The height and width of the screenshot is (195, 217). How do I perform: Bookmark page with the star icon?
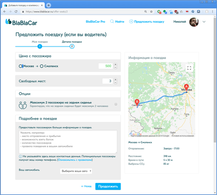coord(151,11)
